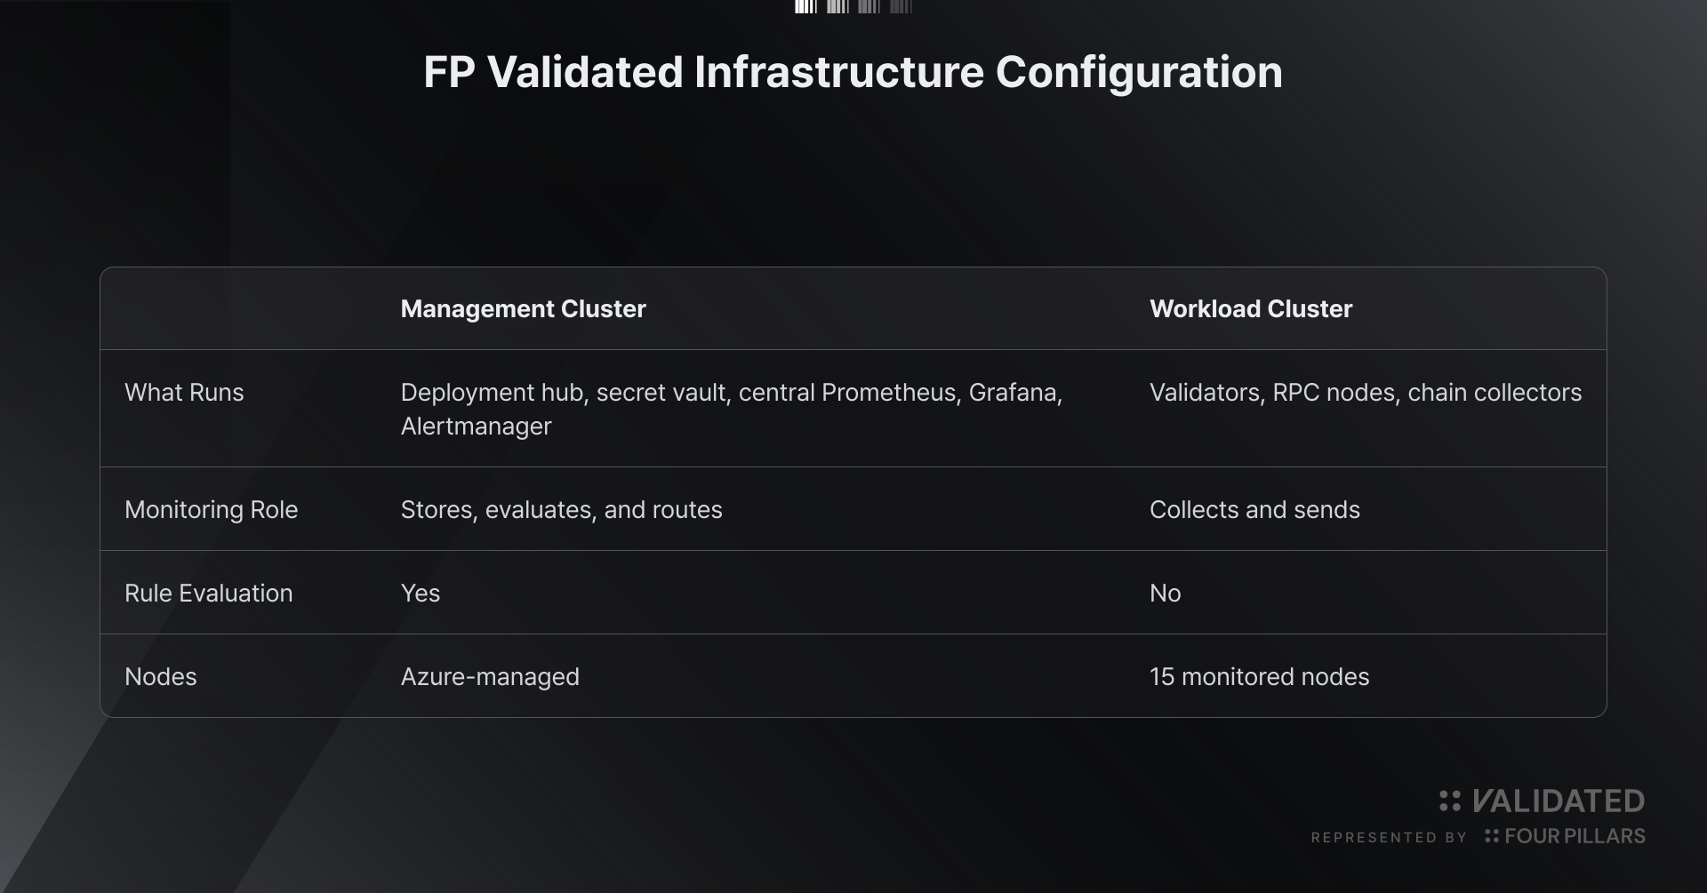This screenshot has height=893, width=1707.
Task: Click the Nodes row label
Action: pyautogui.click(x=161, y=677)
